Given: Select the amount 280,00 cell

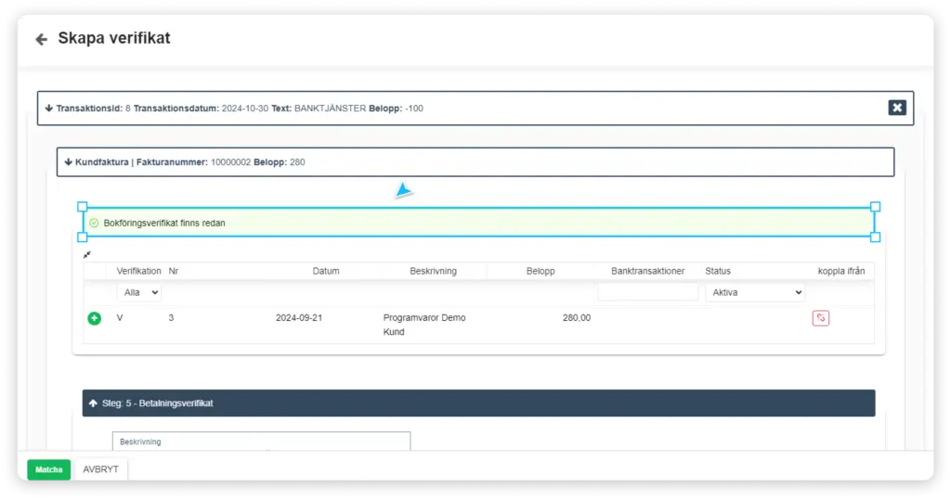Looking at the screenshot, I should [x=576, y=317].
